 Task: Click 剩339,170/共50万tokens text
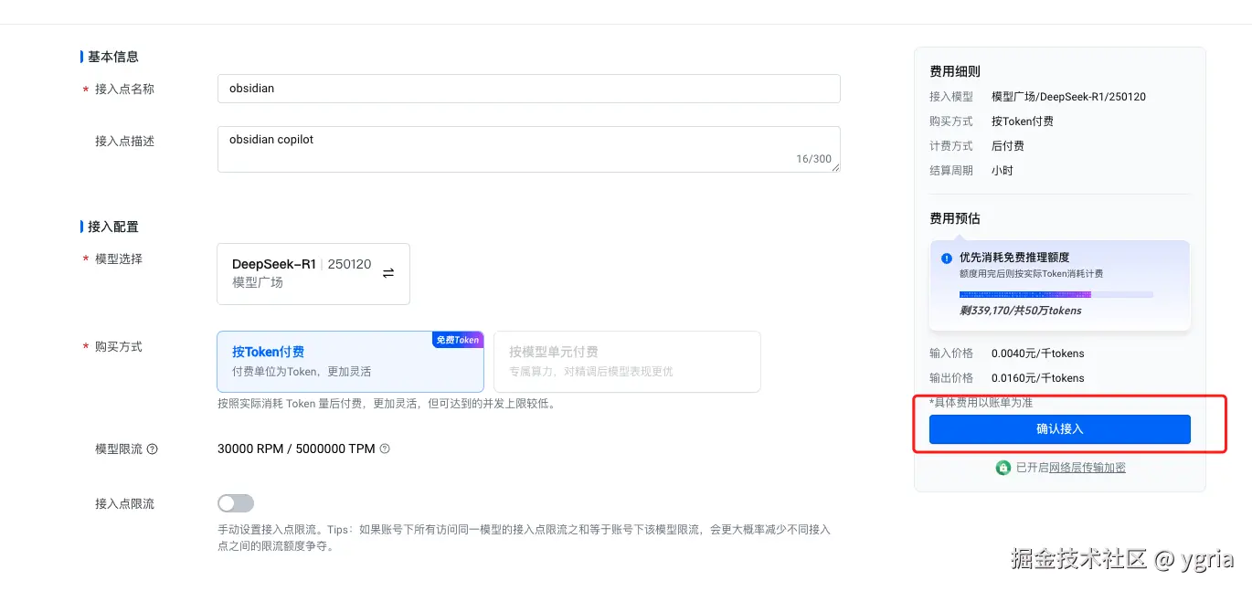[x=1021, y=311]
